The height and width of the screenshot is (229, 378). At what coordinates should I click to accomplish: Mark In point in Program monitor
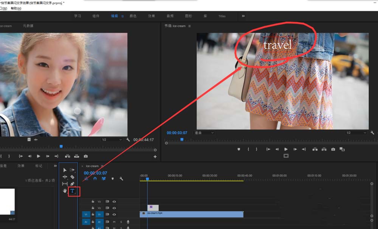point(248,149)
